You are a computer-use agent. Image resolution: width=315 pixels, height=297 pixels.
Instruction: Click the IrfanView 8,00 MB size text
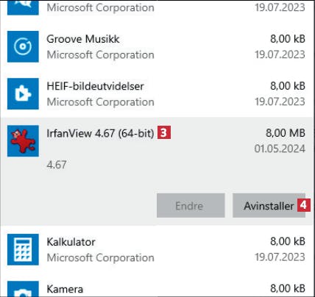pyautogui.click(x=286, y=133)
